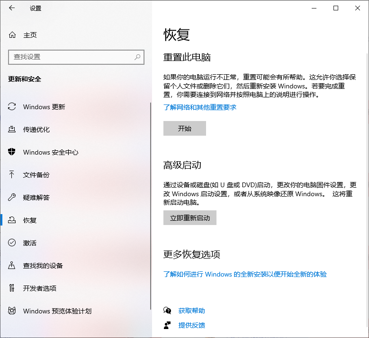Click the 更多恢复选项 heading
369x338 pixels.
coord(192,254)
